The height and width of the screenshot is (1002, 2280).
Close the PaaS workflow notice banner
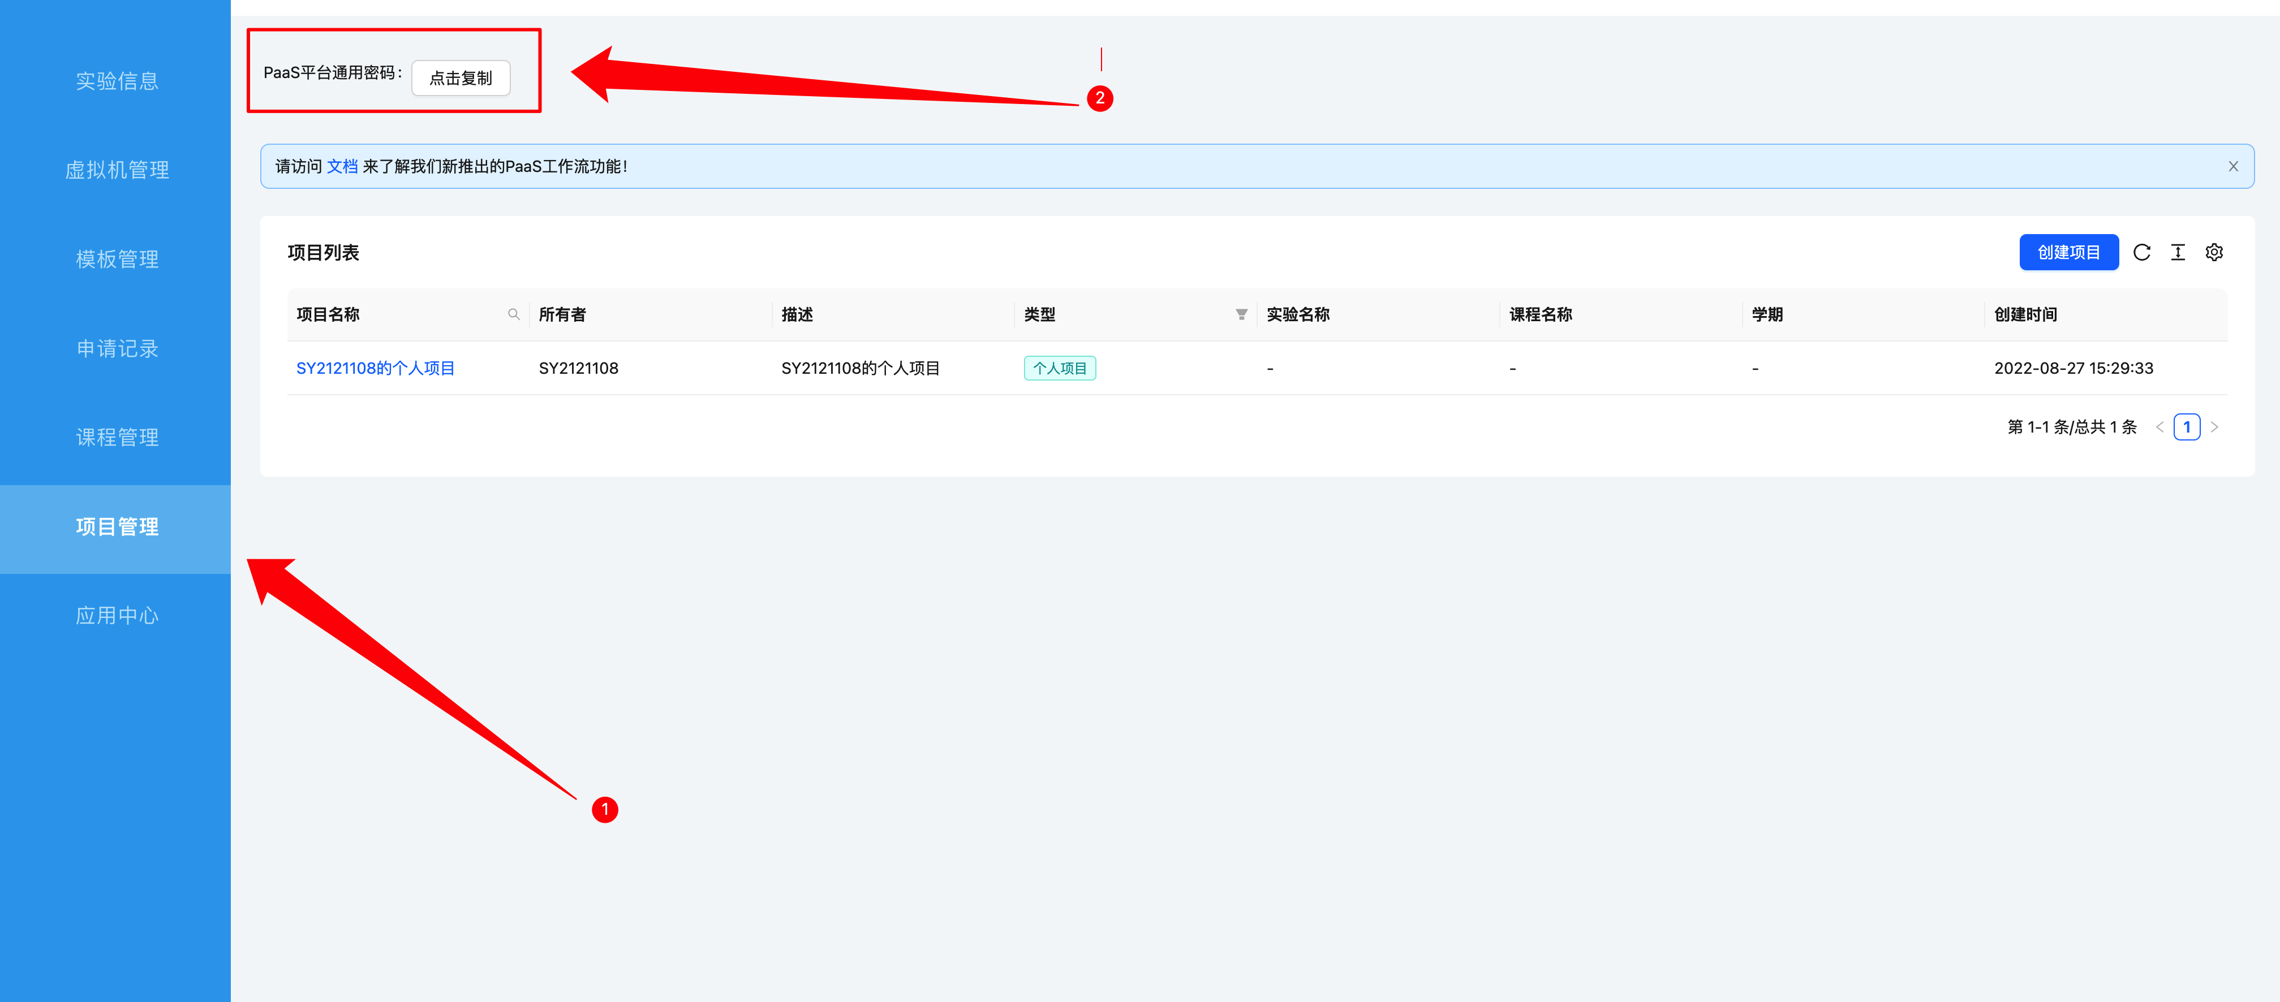pos(2232,166)
